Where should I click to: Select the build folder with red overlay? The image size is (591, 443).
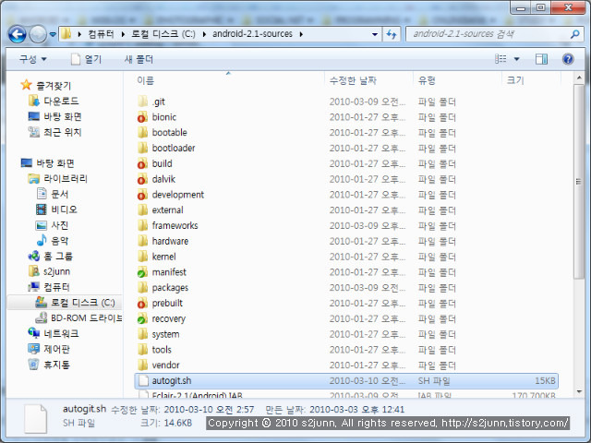(143, 163)
